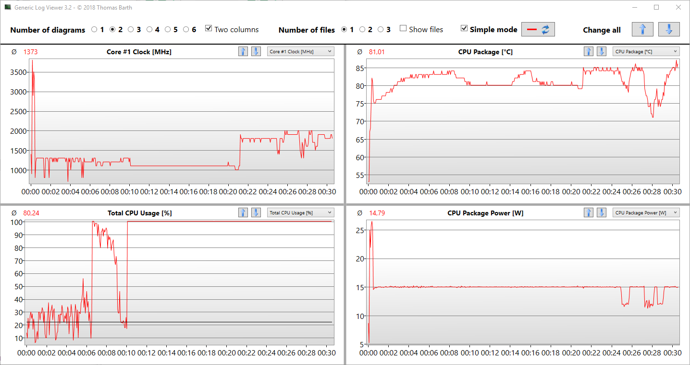690x365 pixels.
Task: Select 4 for Number of diagrams
Action: pyautogui.click(x=149, y=30)
